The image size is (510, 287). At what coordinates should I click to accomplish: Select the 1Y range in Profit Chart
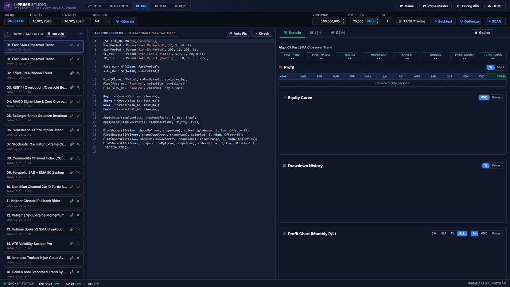pyautogui.click(x=452, y=233)
